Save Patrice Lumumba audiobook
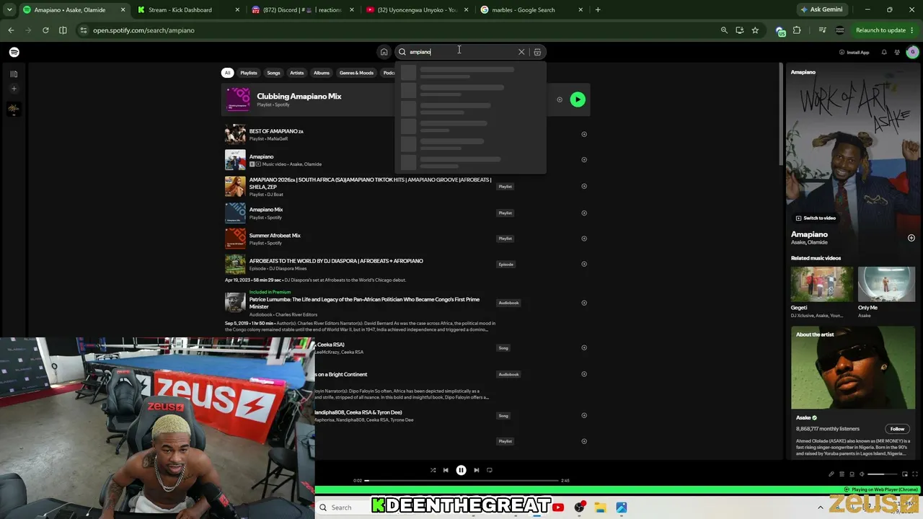923x519 pixels. (584, 303)
